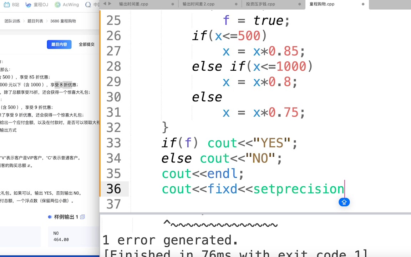This screenshot has width=411, height=257.
Task: Copy sample output 1 via copy icon
Action: (x=82, y=217)
